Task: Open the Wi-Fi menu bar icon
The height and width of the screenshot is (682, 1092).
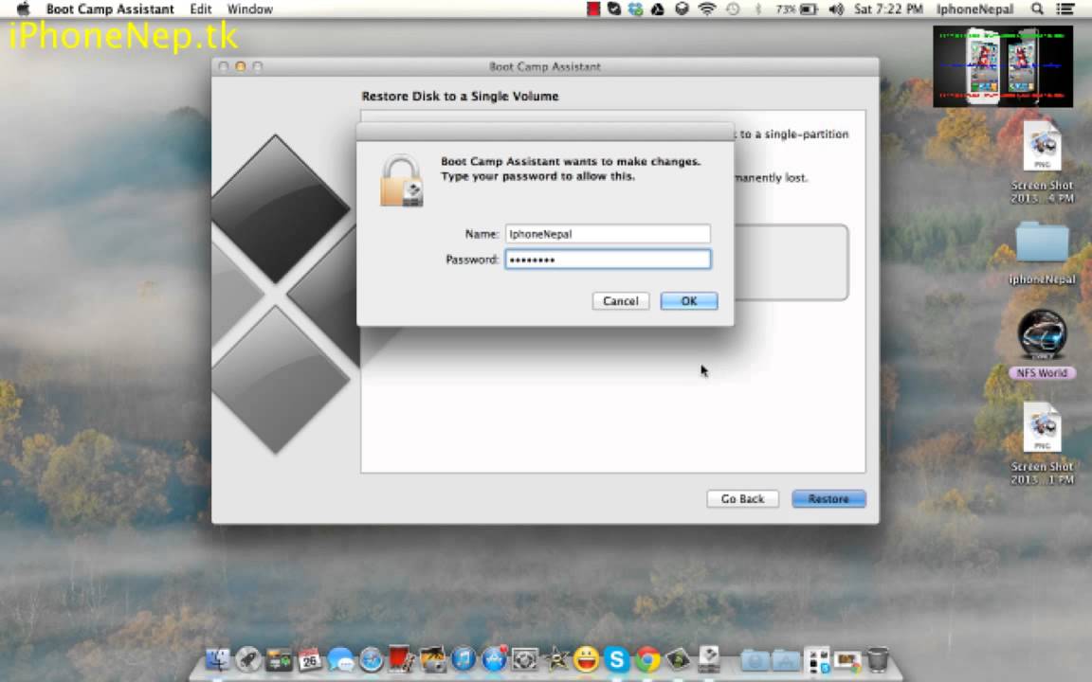Action: click(x=707, y=9)
